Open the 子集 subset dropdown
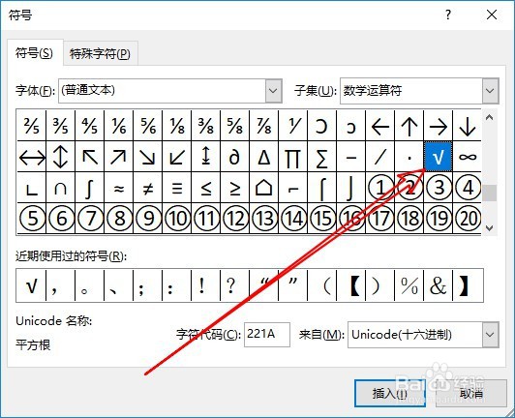Image resolution: width=515 pixels, height=418 pixels. pos(491,91)
